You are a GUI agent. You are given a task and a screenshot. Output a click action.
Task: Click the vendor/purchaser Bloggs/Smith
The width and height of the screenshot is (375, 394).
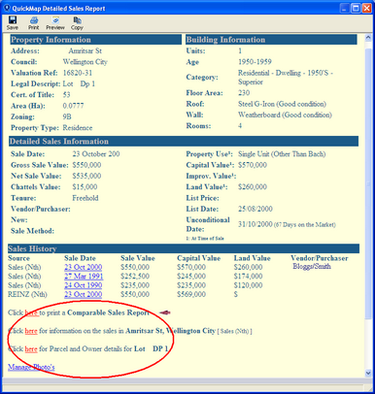coord(312,266)
